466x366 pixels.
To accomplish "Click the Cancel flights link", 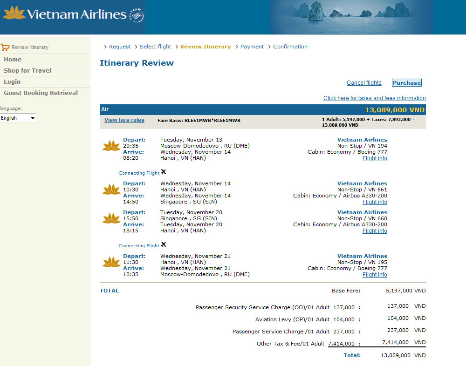I will point(364,83).
